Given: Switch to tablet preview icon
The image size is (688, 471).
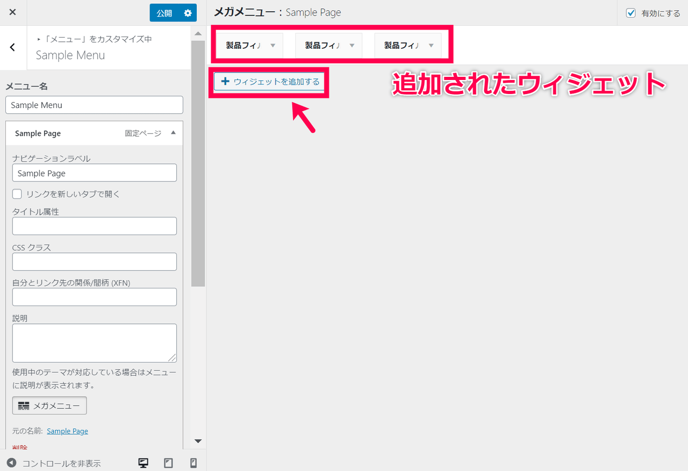Looking at the screenshot, I should coord(168,463).
